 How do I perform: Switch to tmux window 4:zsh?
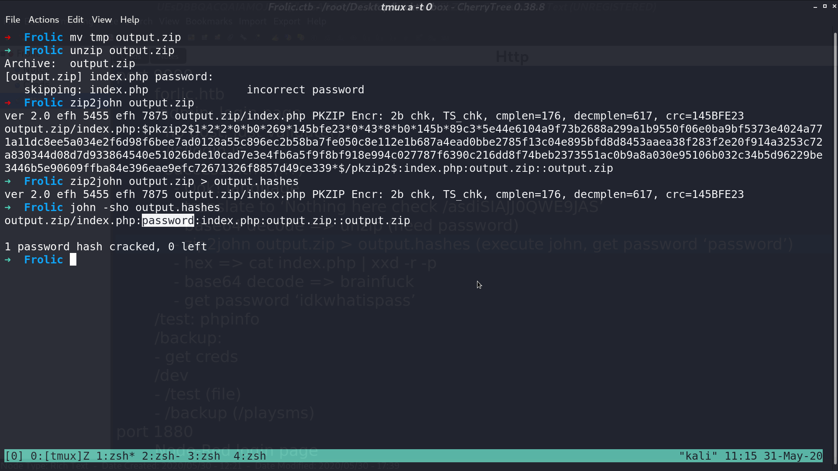[x=250, y=456]
